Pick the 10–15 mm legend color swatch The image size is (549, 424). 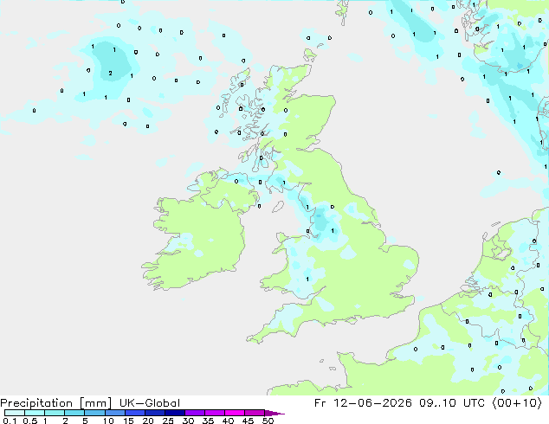click(115, 413)
